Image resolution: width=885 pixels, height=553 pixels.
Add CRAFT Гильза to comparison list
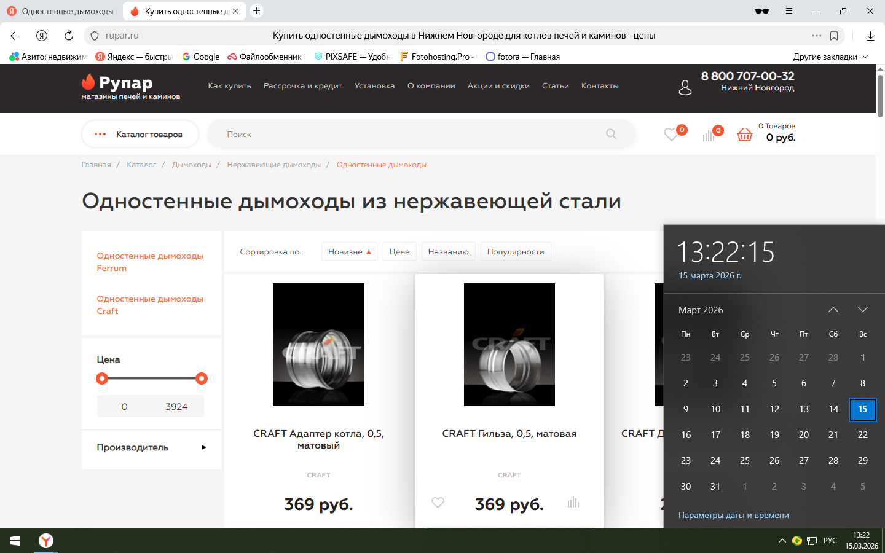pos(573,503)
